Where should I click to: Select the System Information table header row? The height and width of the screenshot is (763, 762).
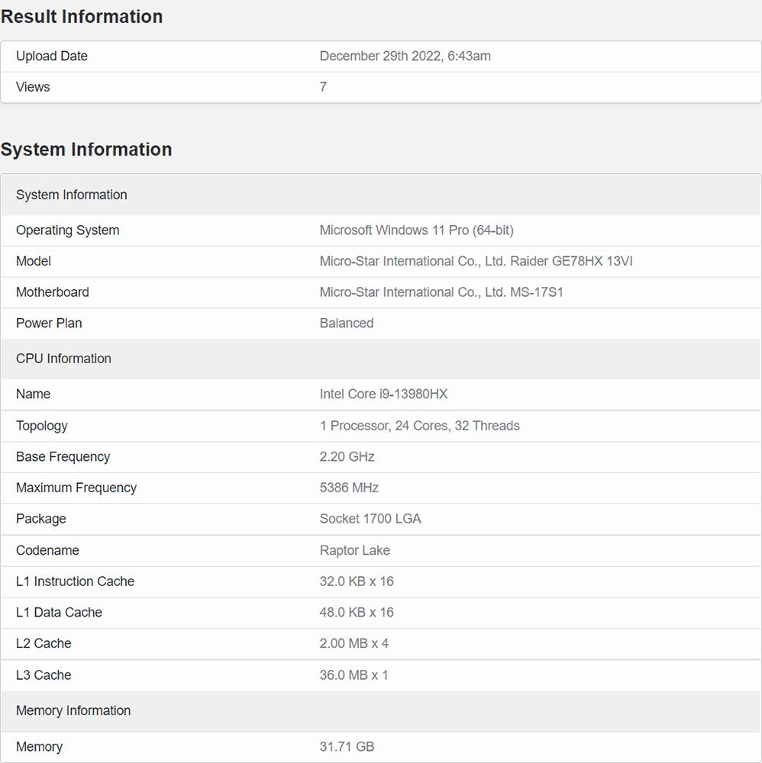[72, 195]
